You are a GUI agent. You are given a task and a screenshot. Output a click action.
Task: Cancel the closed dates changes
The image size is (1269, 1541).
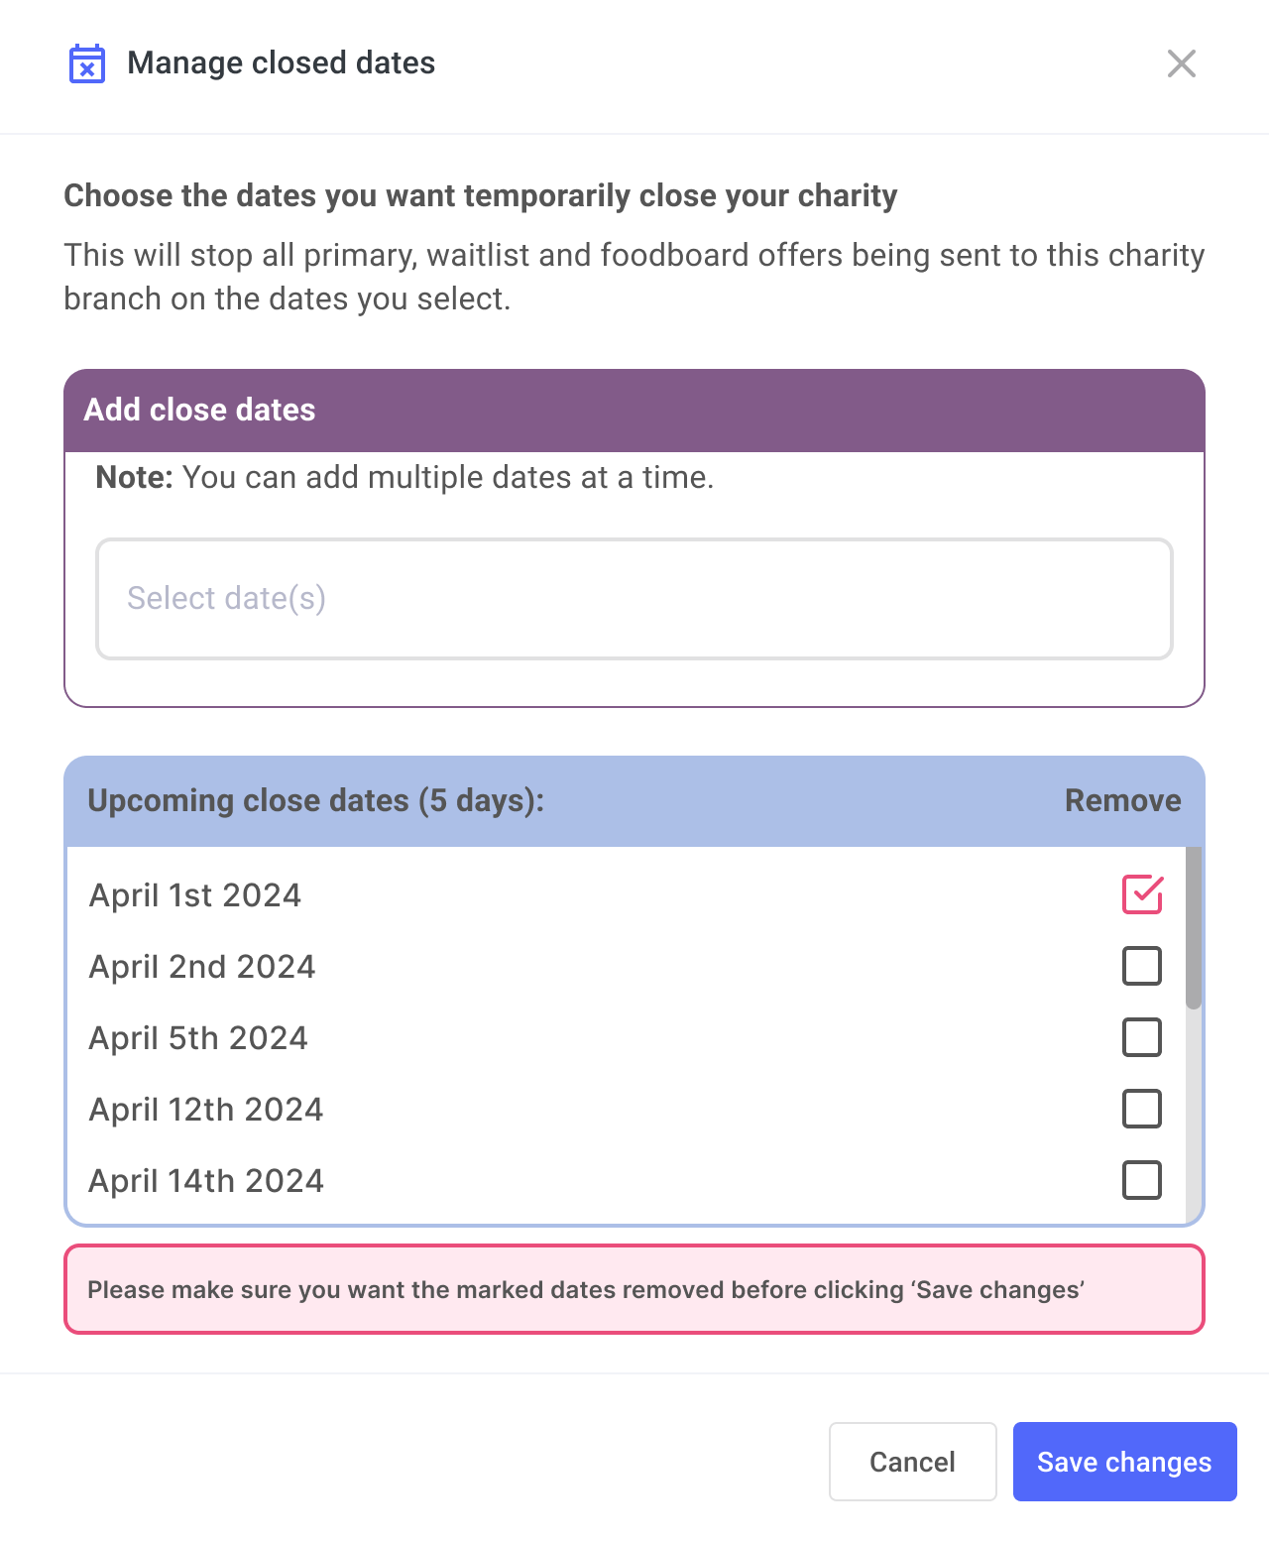912,1462
